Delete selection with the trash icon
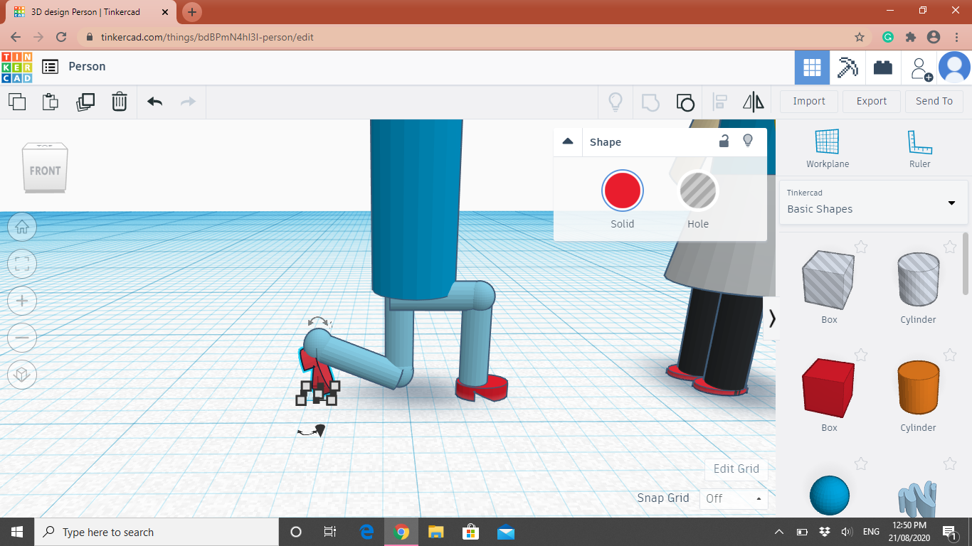 (120, 102)
